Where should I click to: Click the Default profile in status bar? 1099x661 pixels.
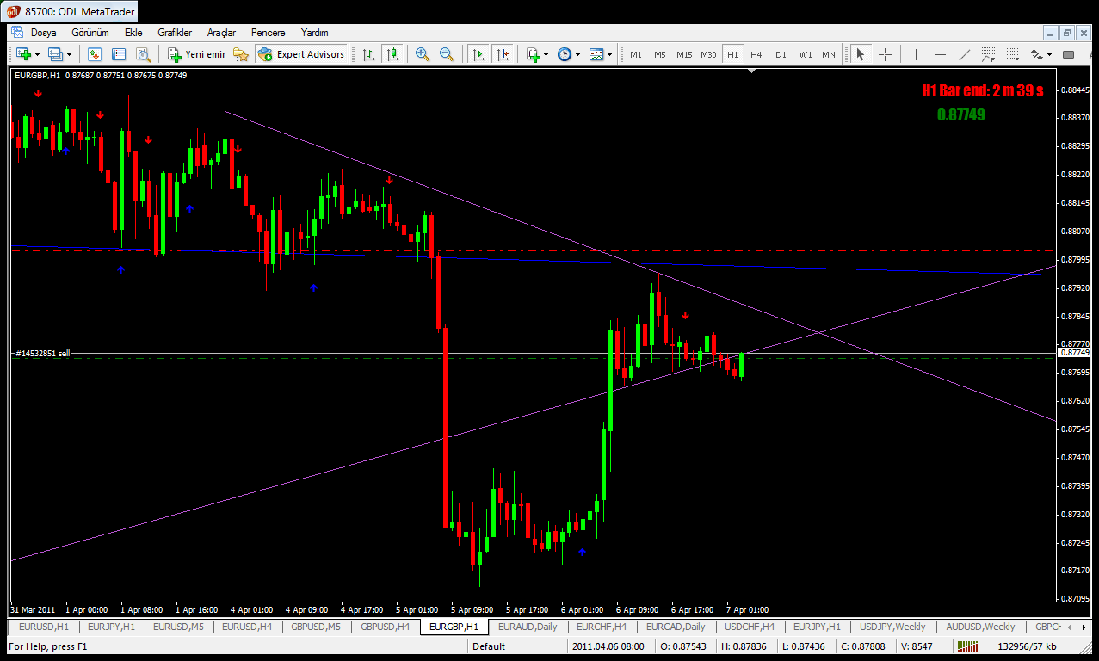489,646
